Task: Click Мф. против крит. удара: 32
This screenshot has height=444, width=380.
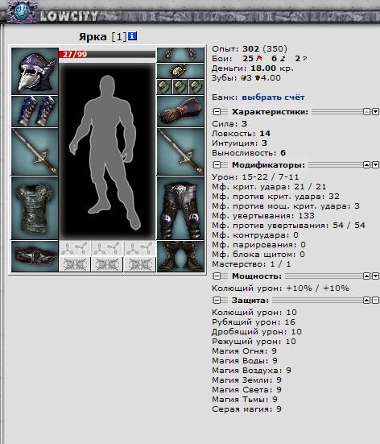Action: coord(275,197)
